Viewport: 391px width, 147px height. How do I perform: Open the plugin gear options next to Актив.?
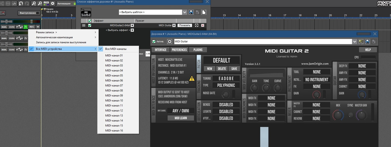pos(170,41)
